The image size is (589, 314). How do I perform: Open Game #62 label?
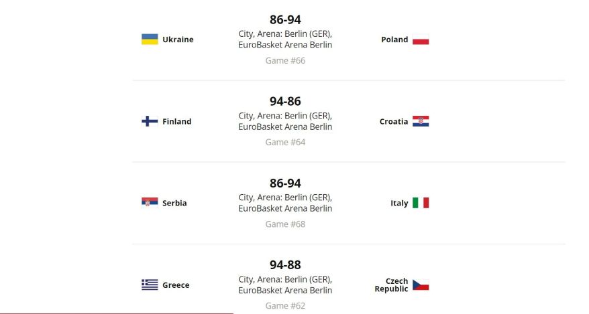click(x=285, y=306)
